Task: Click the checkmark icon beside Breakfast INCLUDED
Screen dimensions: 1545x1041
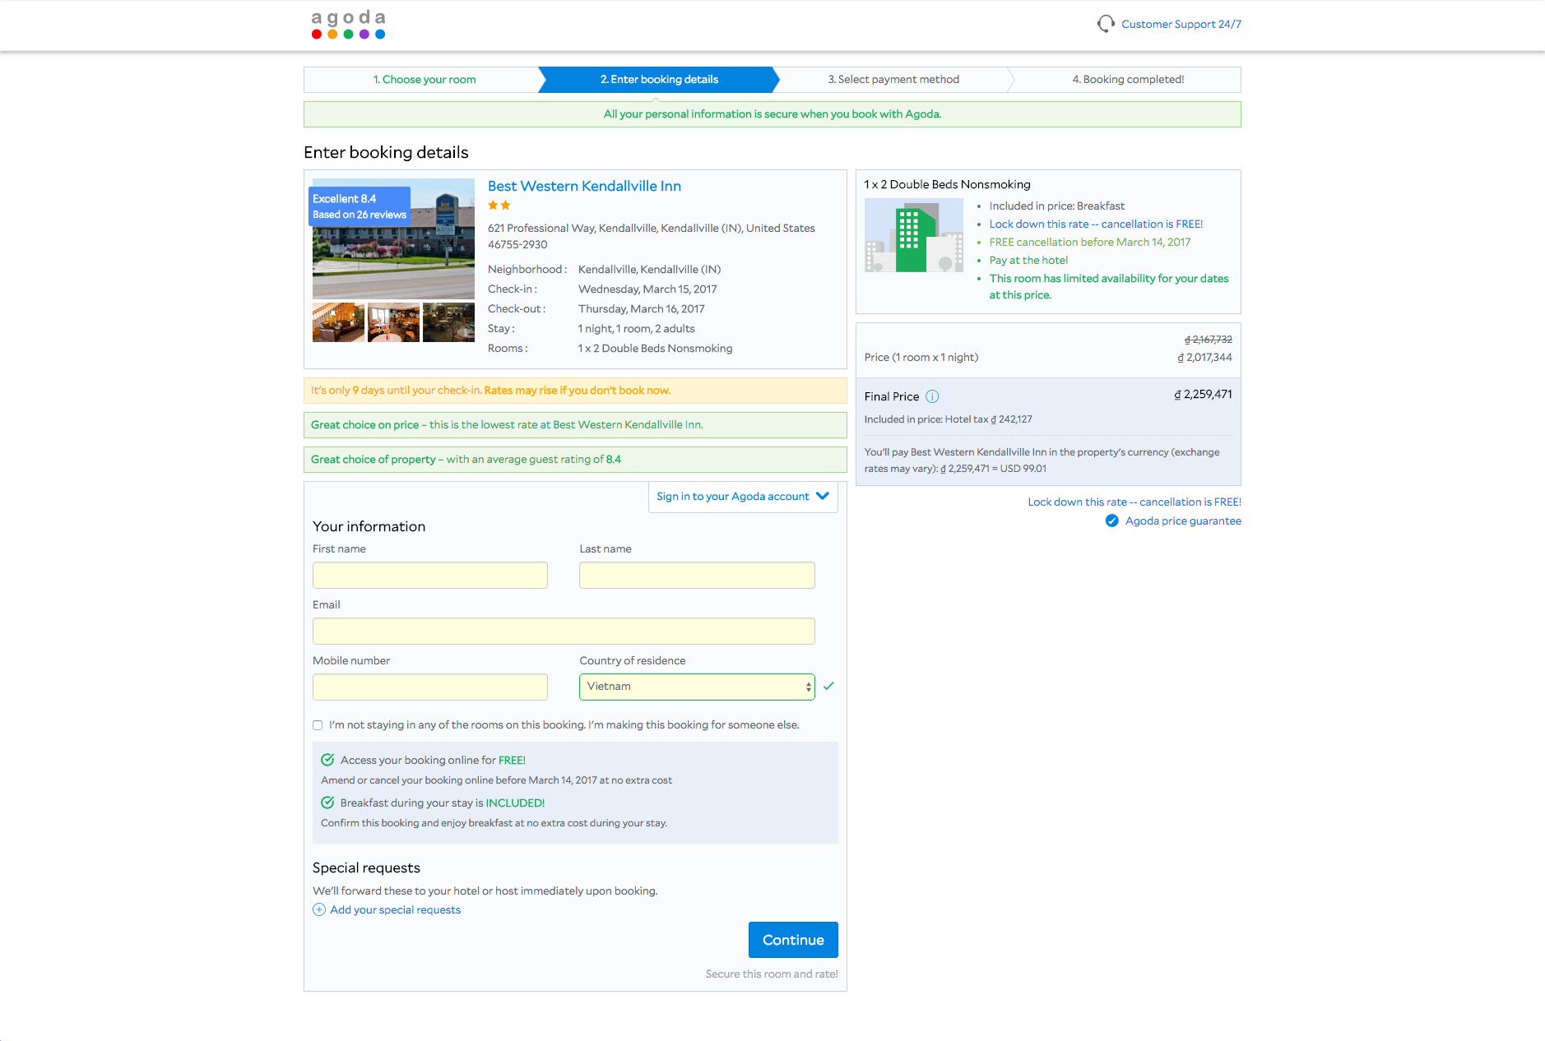Action: tap(327, 803)
